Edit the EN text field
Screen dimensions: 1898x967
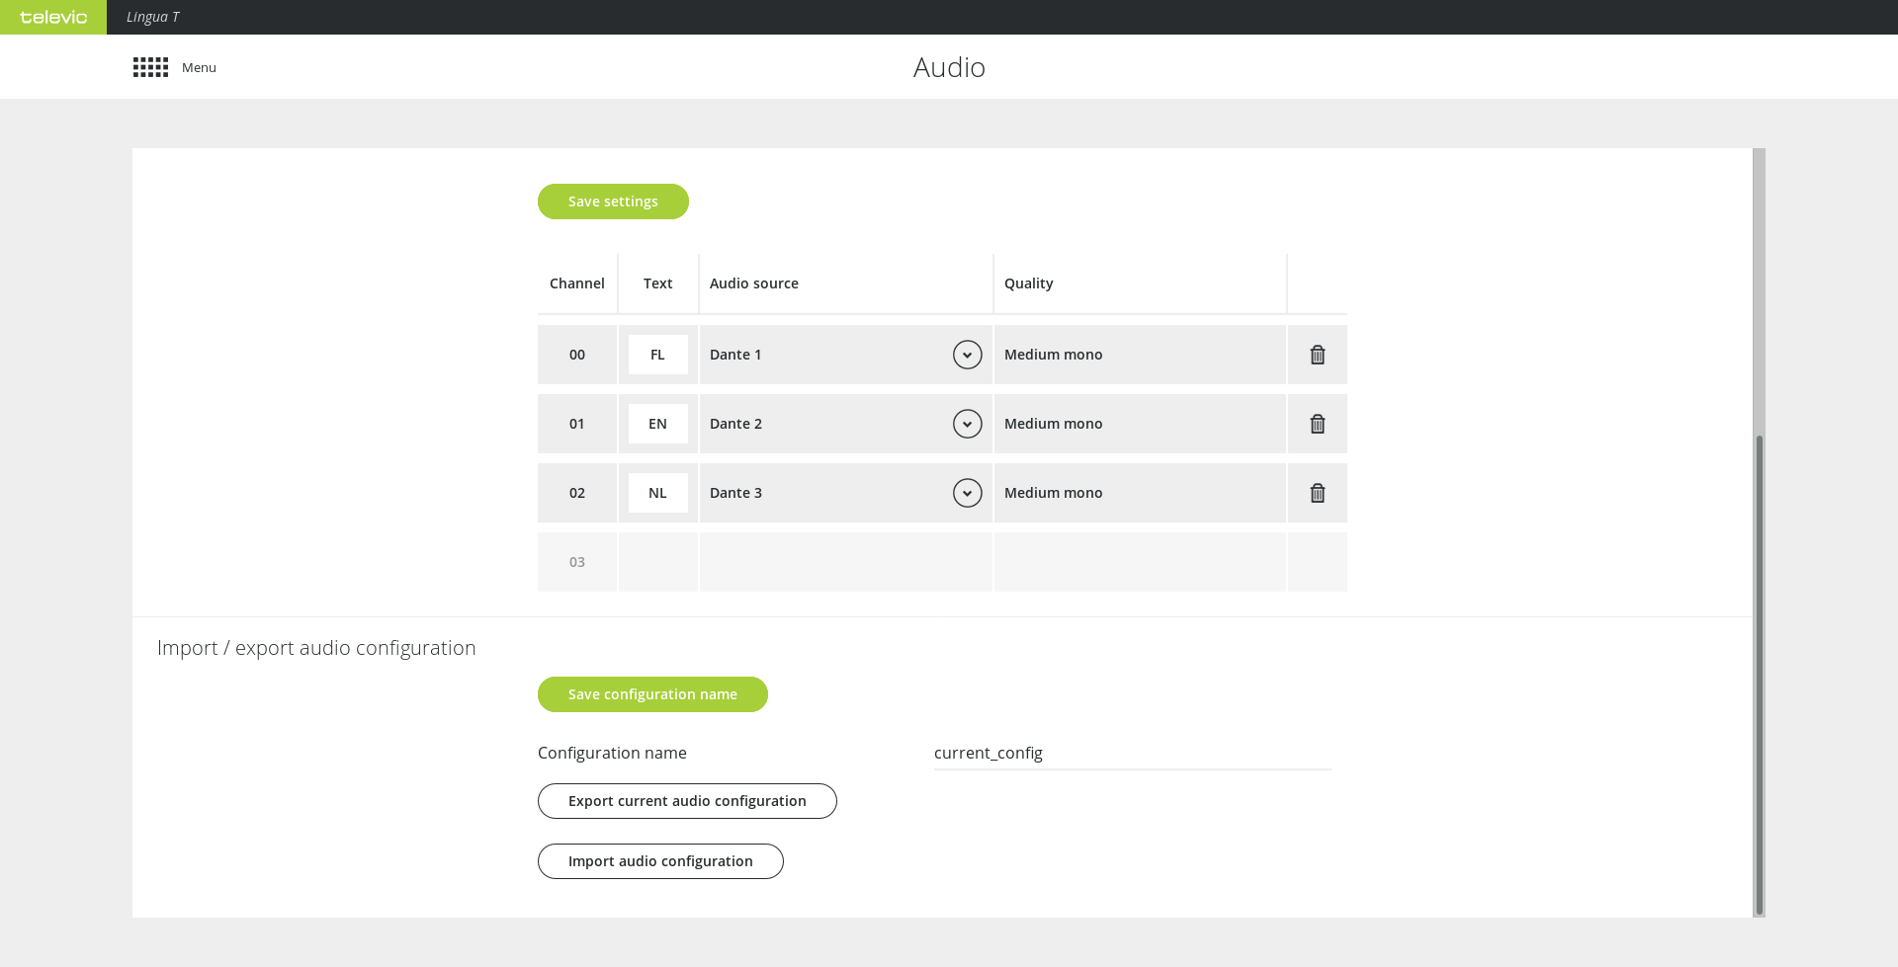tap(657, 424)
